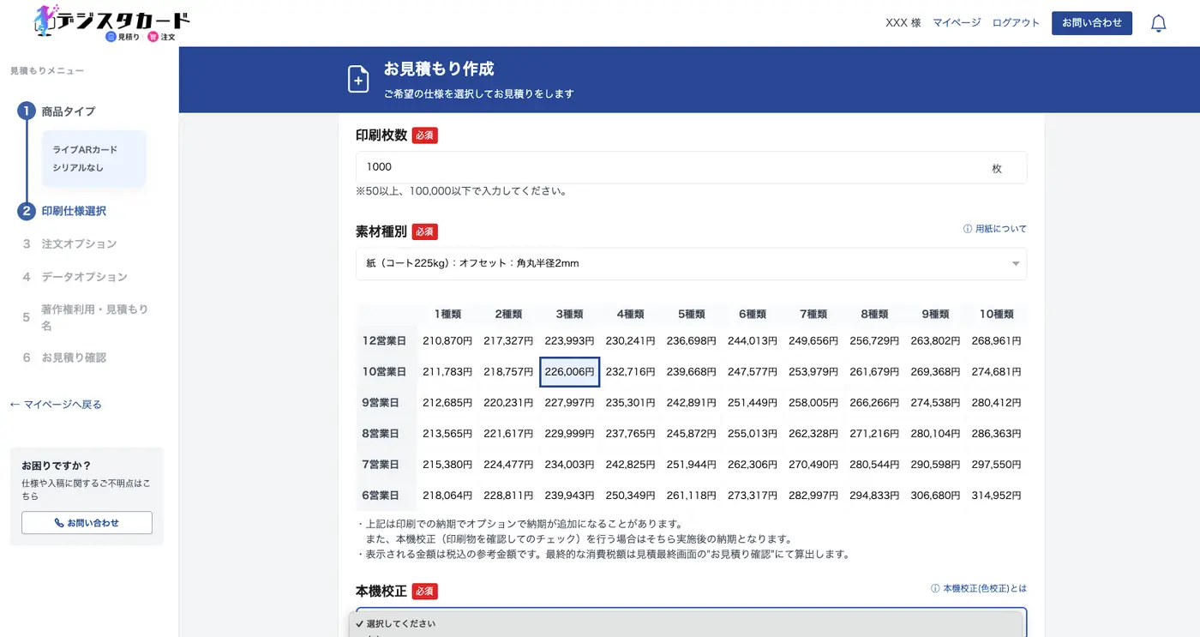Select price 213,565円 cell
Image resolution: width=1200 pixels, height=637 pixels.
pyautogui.click(x=447, y=434)
